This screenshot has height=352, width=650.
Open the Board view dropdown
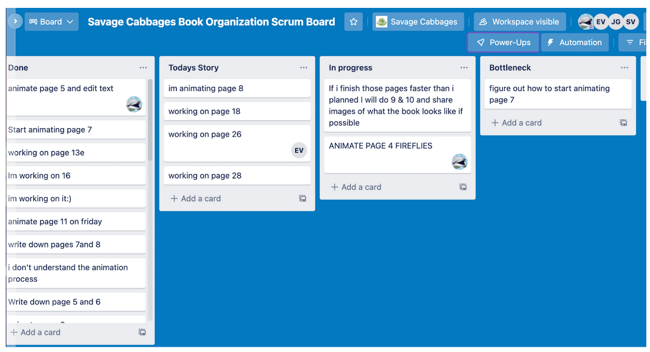pos(51,22)
